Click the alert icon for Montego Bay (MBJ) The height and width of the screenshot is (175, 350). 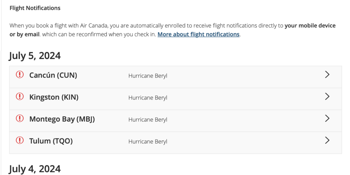20,118
